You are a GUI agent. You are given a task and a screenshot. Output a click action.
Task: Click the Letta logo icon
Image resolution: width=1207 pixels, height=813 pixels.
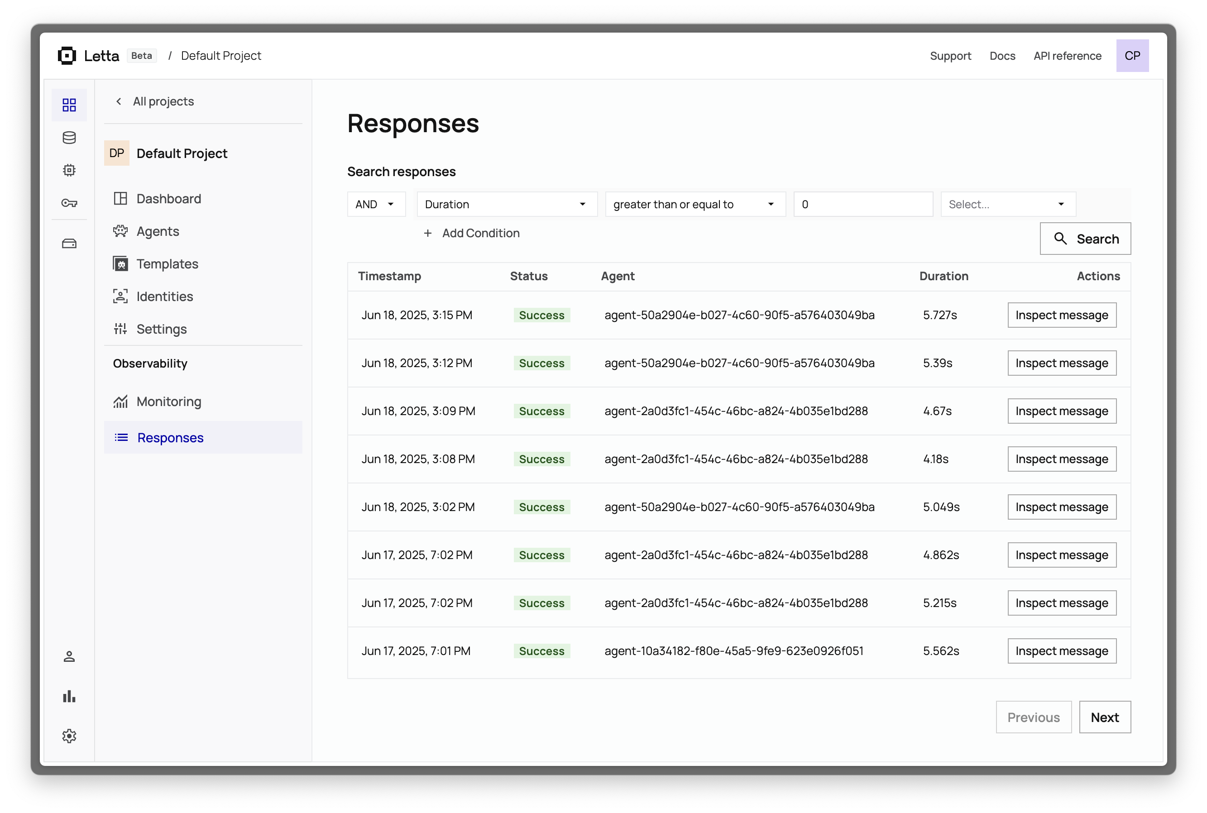[x=67, y=56]
